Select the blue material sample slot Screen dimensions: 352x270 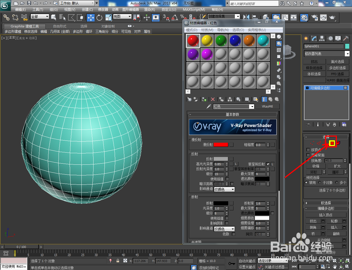coord(235,41)
